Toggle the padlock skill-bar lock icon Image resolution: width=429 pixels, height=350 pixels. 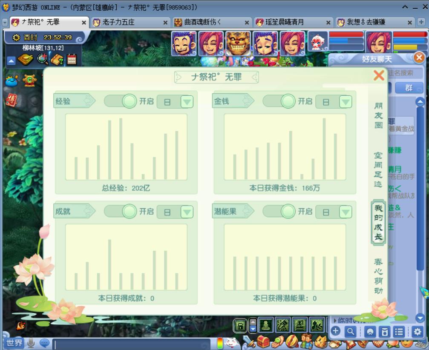click(x=240, y=326)
